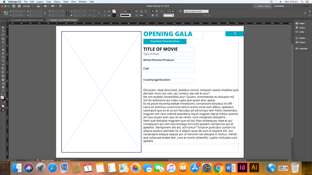Select the Direct Selection tool

pyautogui.click(x=3, y=27)
